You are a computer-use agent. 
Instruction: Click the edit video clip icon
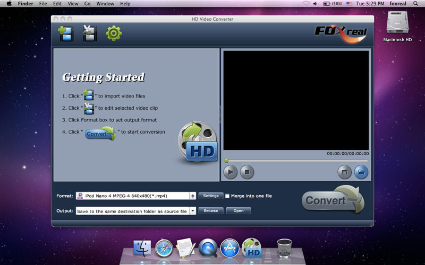(89, 34)
